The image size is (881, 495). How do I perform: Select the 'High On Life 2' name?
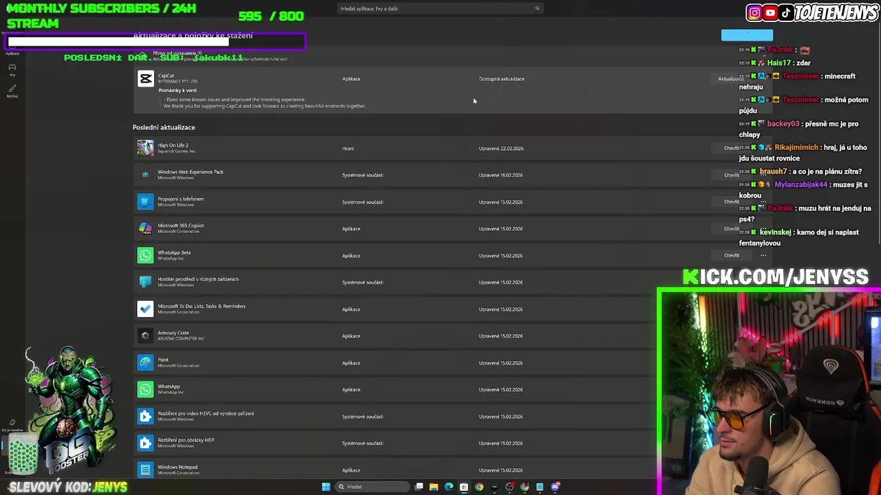point(173,145)
